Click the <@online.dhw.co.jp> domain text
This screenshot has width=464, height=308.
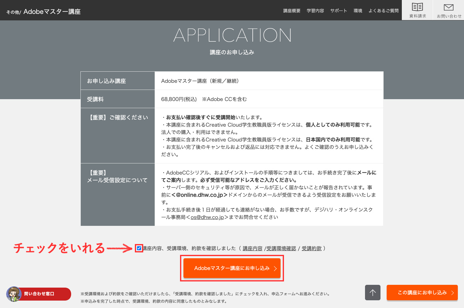pyautogui.click(x=200, y=195)
